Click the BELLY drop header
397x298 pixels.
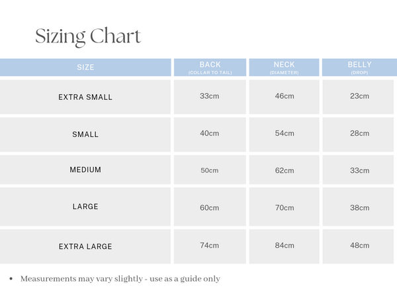click(359, 68)
